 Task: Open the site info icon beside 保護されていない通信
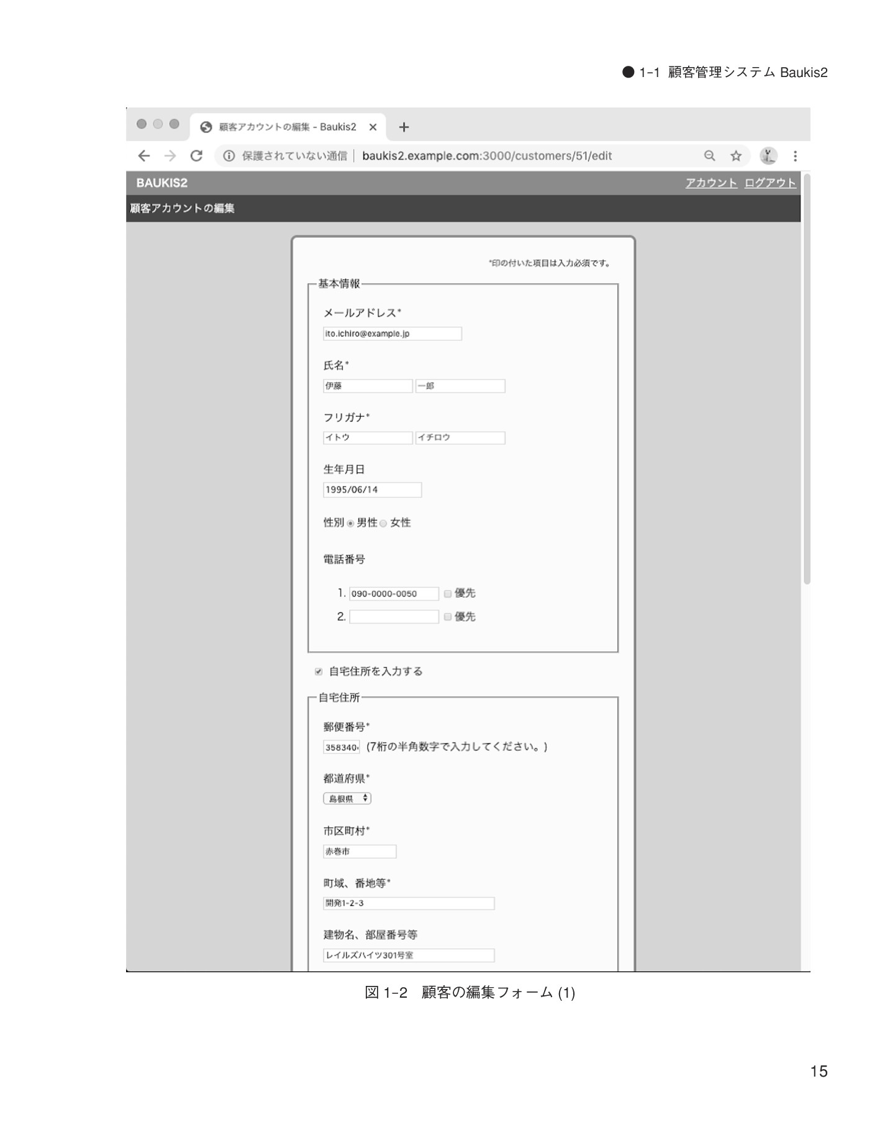(x=229, y=156)
